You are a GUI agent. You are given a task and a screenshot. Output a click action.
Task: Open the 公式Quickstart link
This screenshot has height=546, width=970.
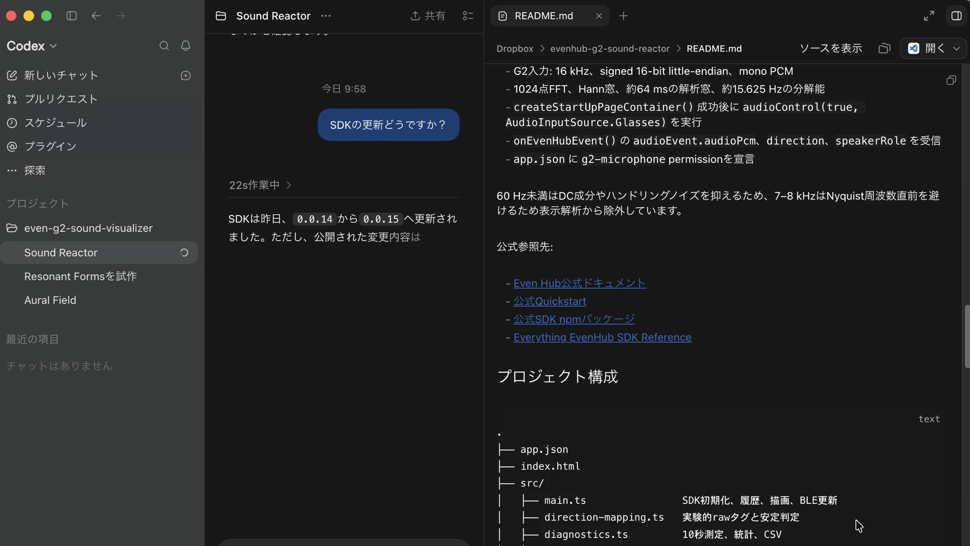550,301
